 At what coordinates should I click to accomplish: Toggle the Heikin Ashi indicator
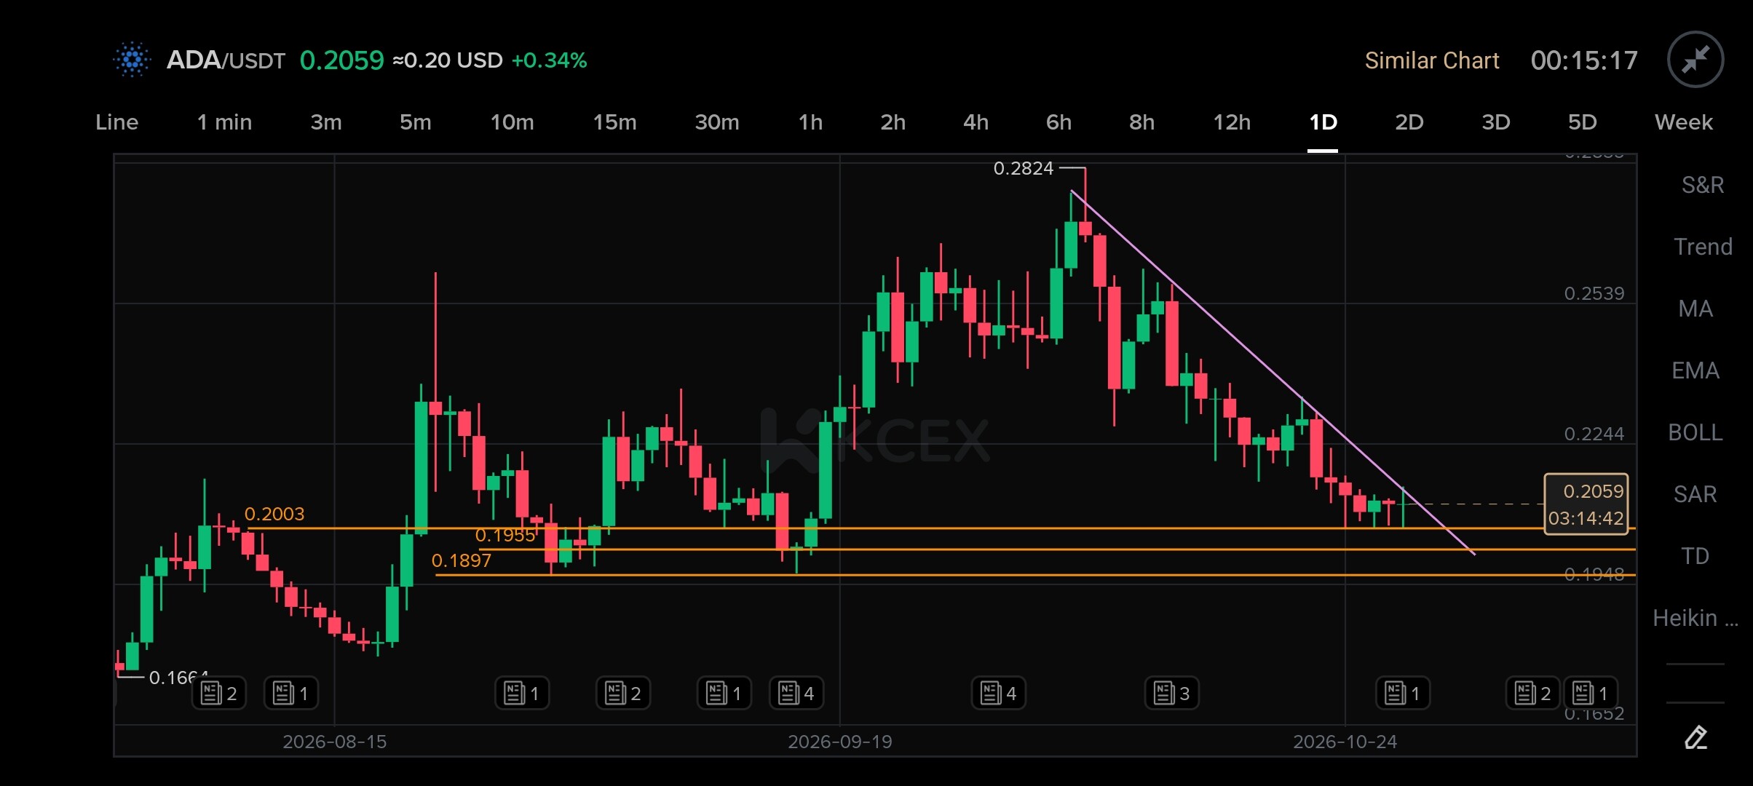1695,618
